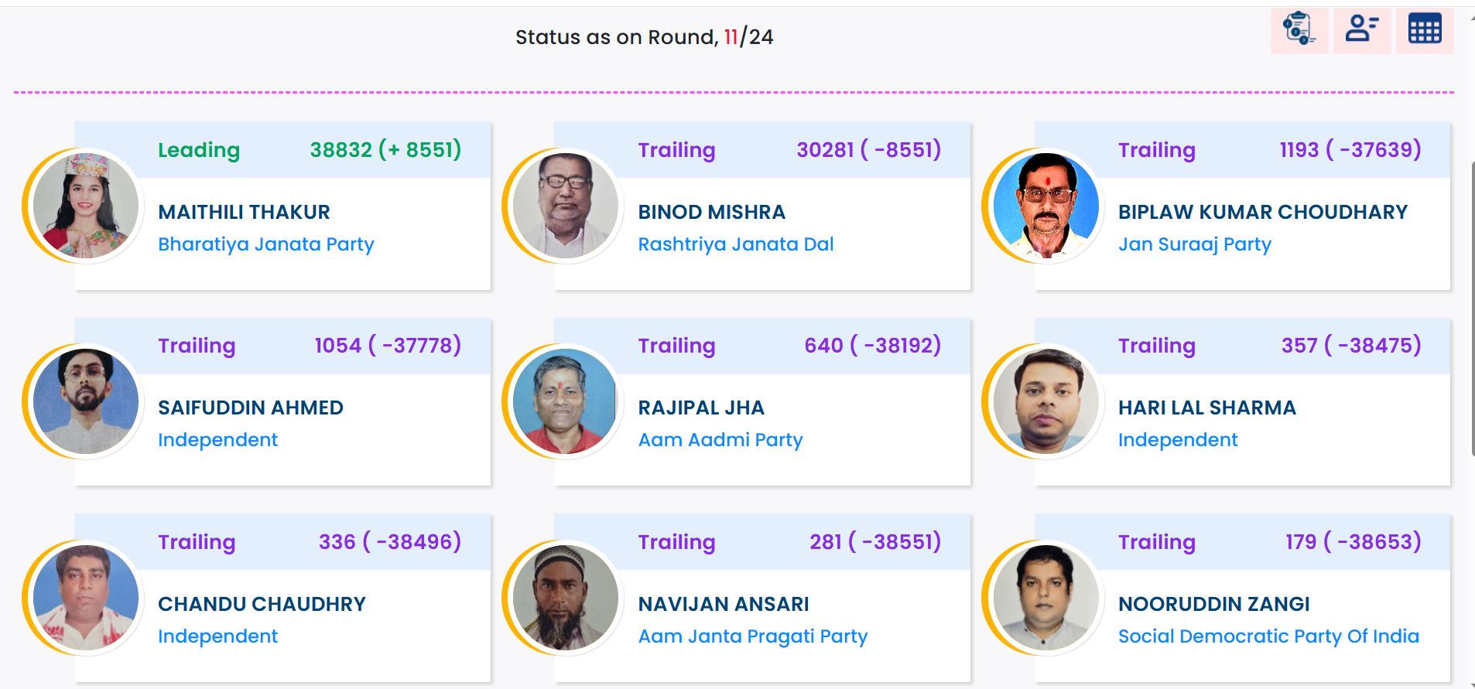The image size is (1475, 689).
Task: Click Maithili Thakur's candidate photo
Action: pyautogui.click(x=86, y=206)
